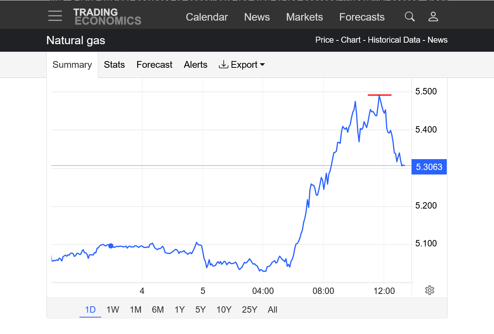Open chart settings gear icon
This screenshot has width=494, height=334.
(430, 290)
